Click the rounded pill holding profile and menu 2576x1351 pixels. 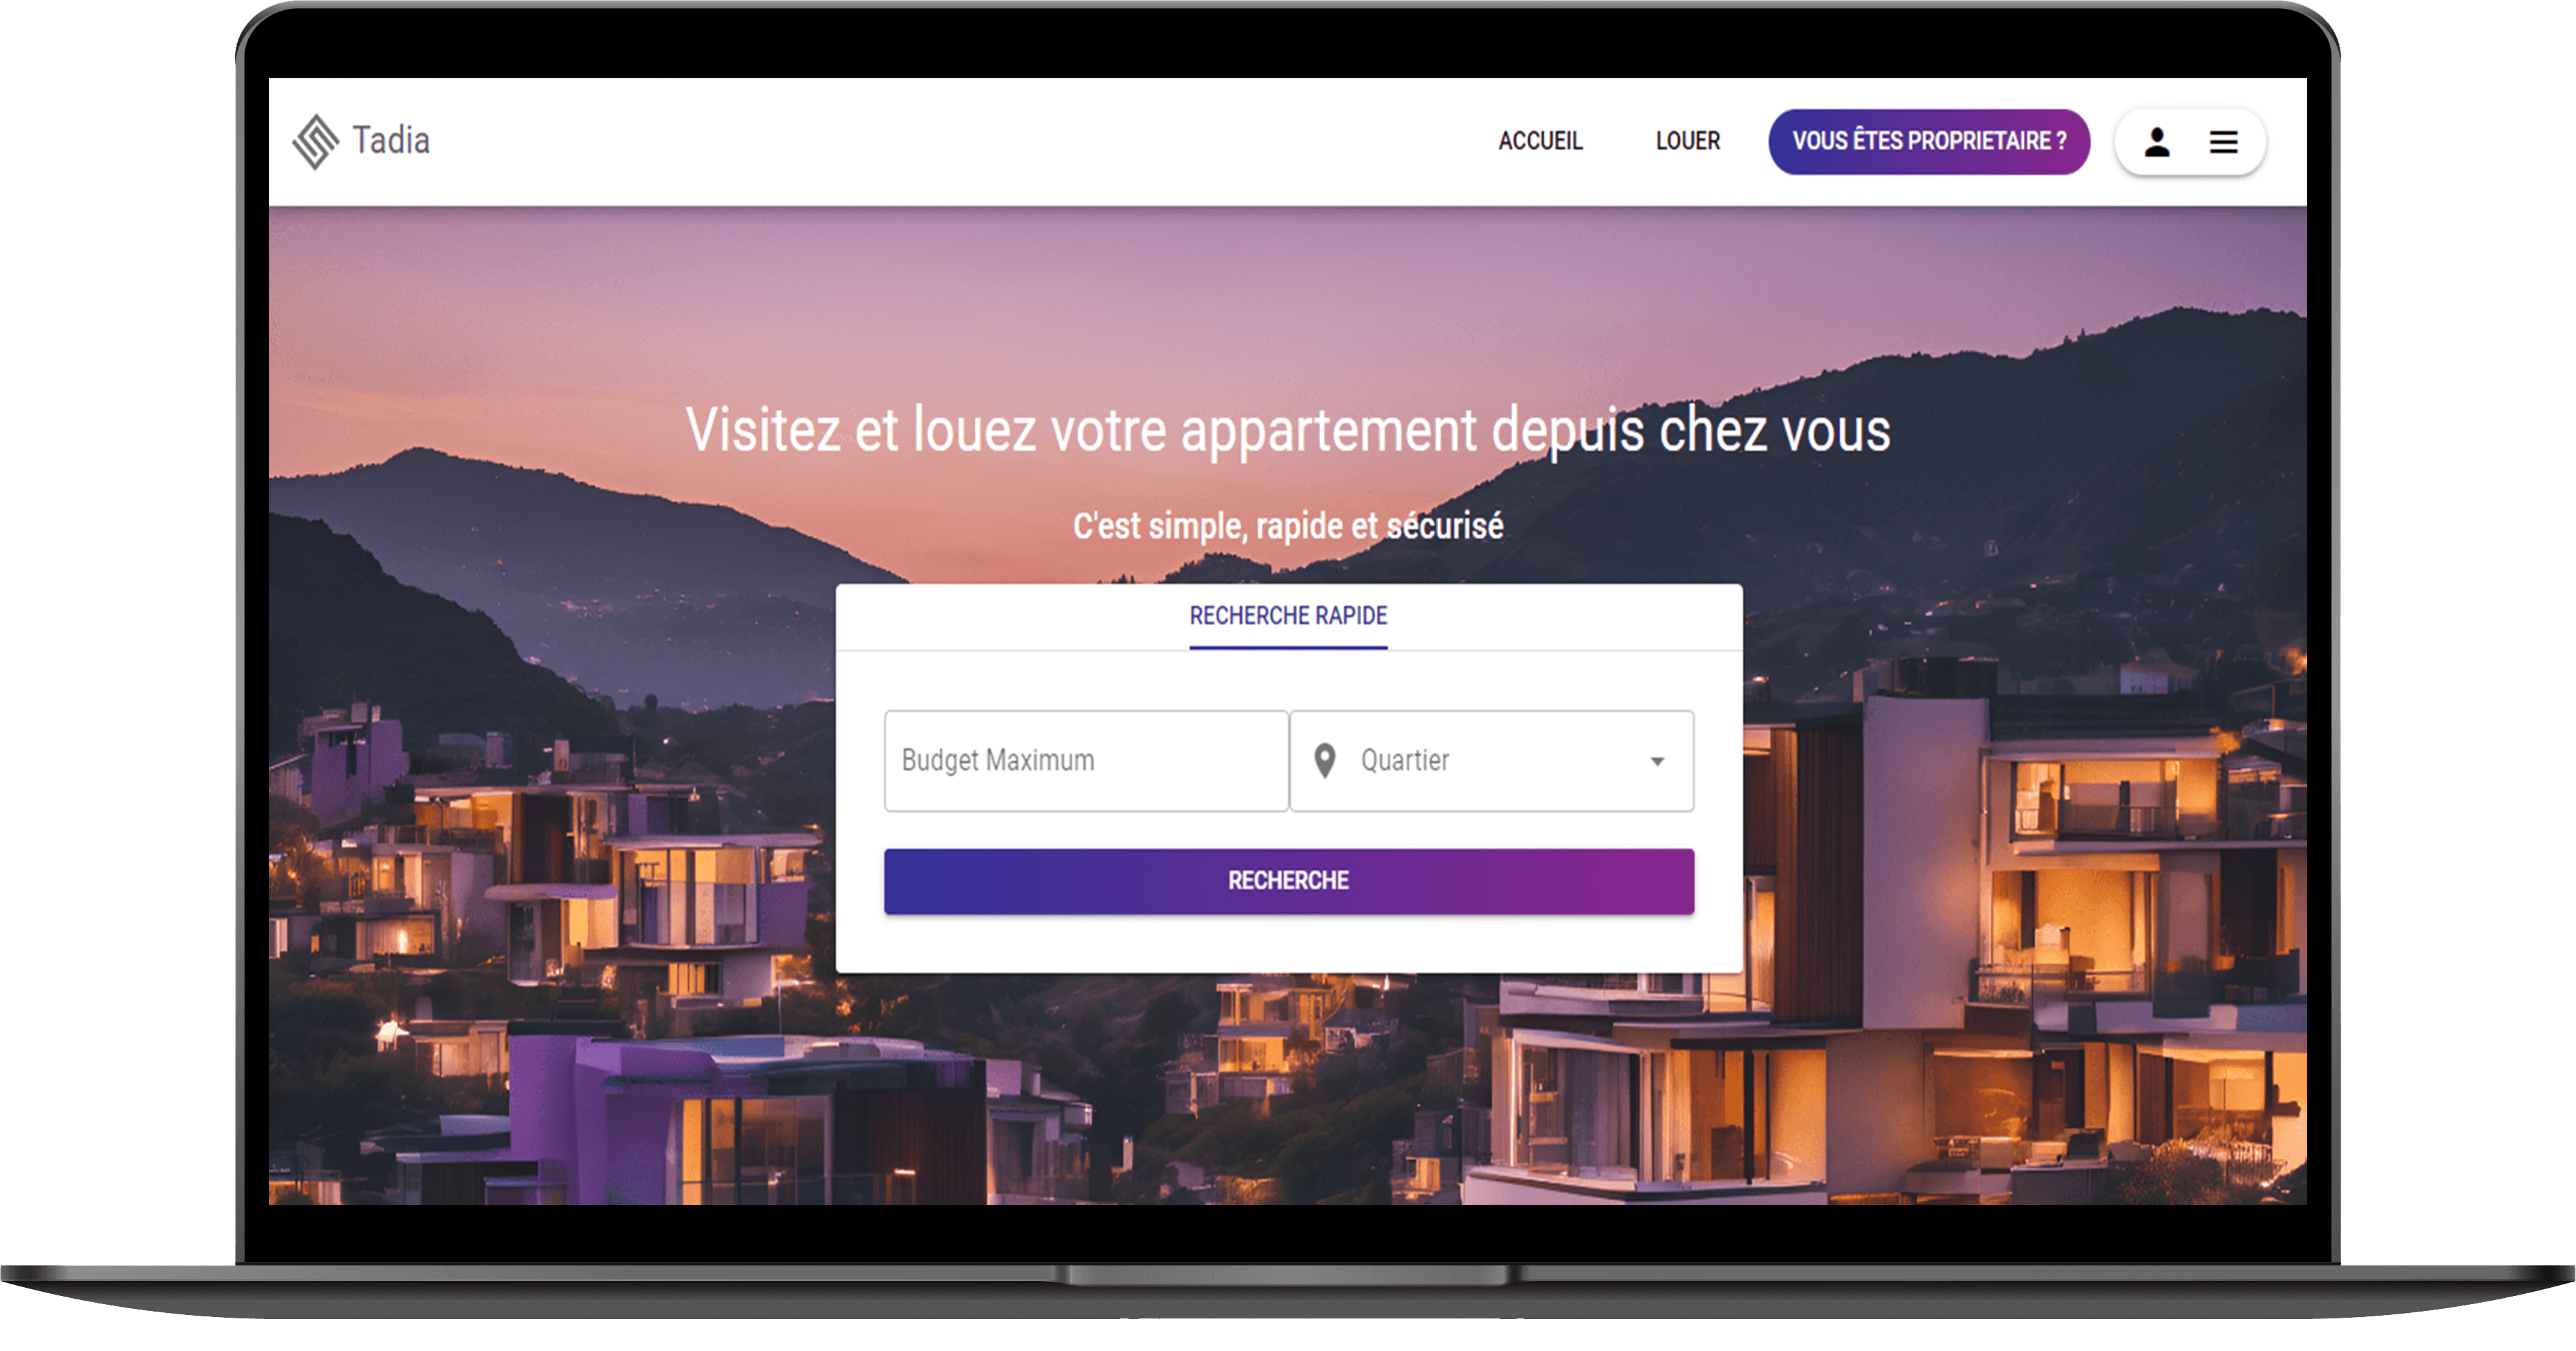[2190, 142]
